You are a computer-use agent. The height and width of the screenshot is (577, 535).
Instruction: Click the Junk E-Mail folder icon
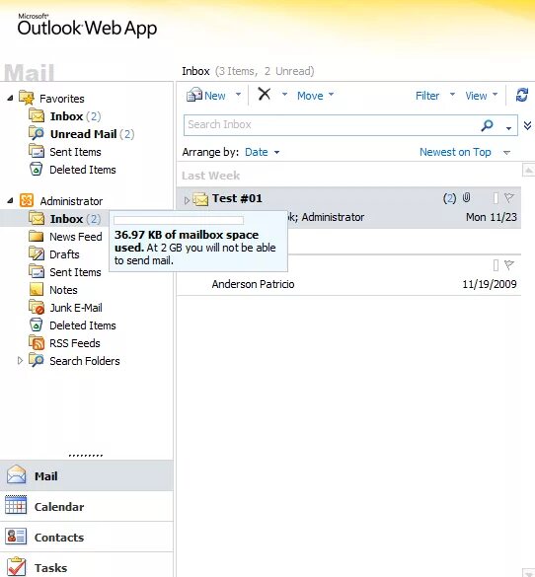coord(37,307)
